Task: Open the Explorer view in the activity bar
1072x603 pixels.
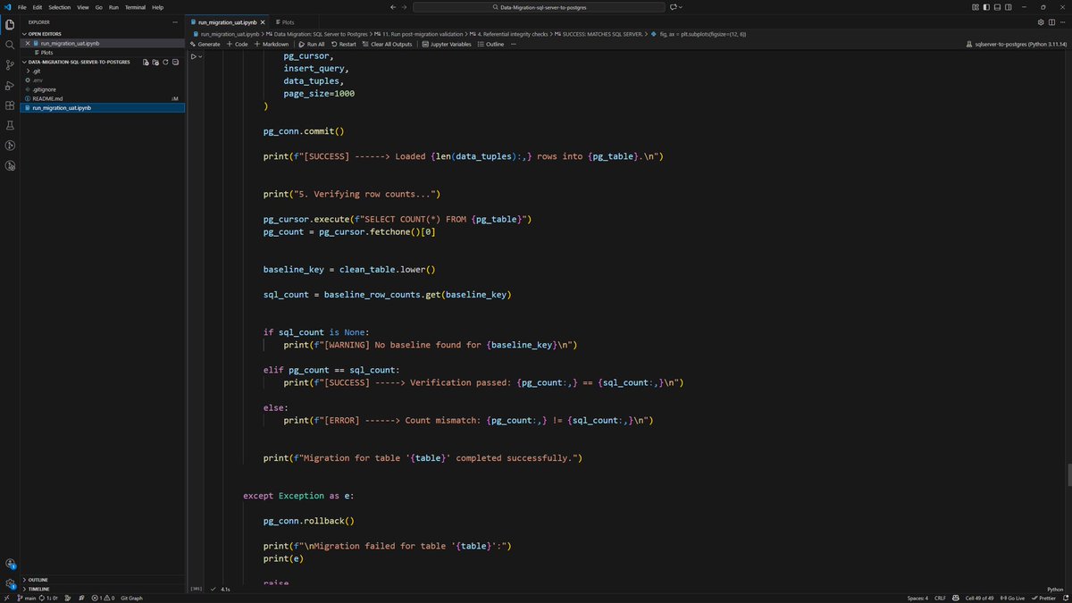Action: (x=10, y=24)
